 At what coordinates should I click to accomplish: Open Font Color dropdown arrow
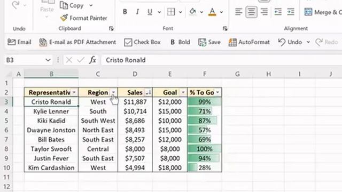click(221, 12)
